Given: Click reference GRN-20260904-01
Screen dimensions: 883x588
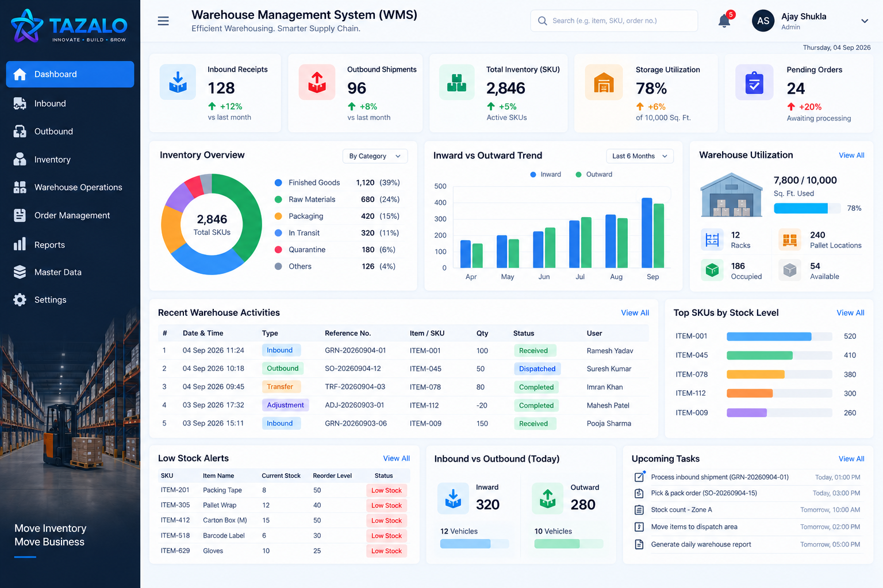Looking at the screenshot, I should [x=355, y=350].
